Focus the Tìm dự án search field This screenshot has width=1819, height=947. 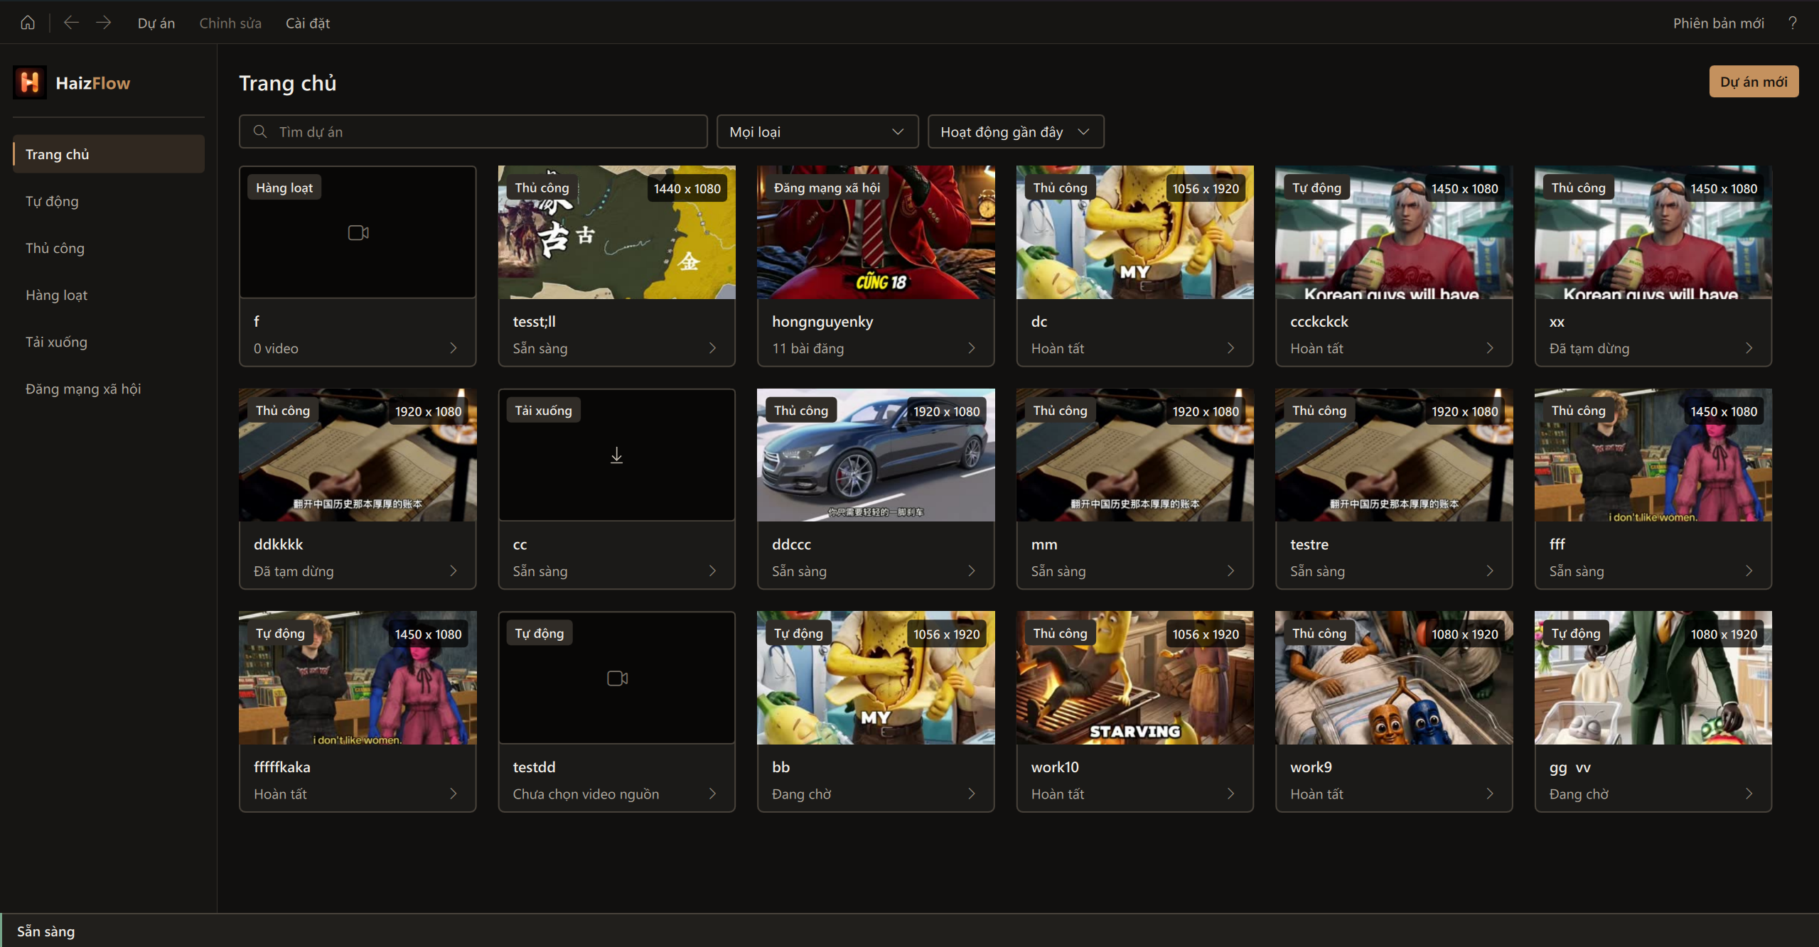pos(473,131)
